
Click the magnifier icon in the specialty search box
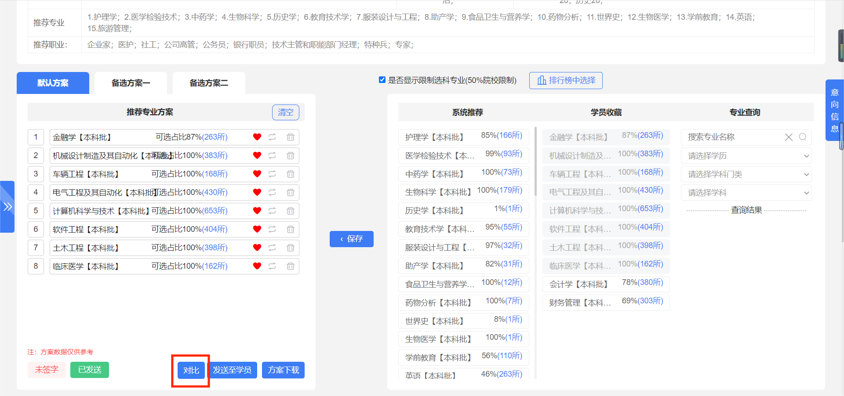coord(803,137)
